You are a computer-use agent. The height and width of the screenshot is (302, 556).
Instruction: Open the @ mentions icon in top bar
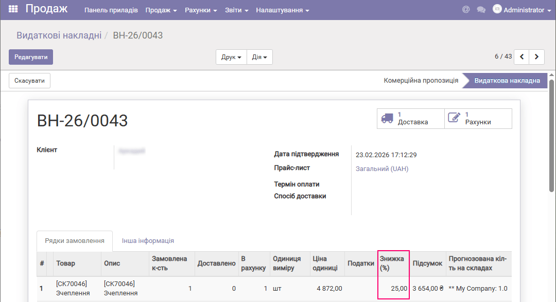466,9
